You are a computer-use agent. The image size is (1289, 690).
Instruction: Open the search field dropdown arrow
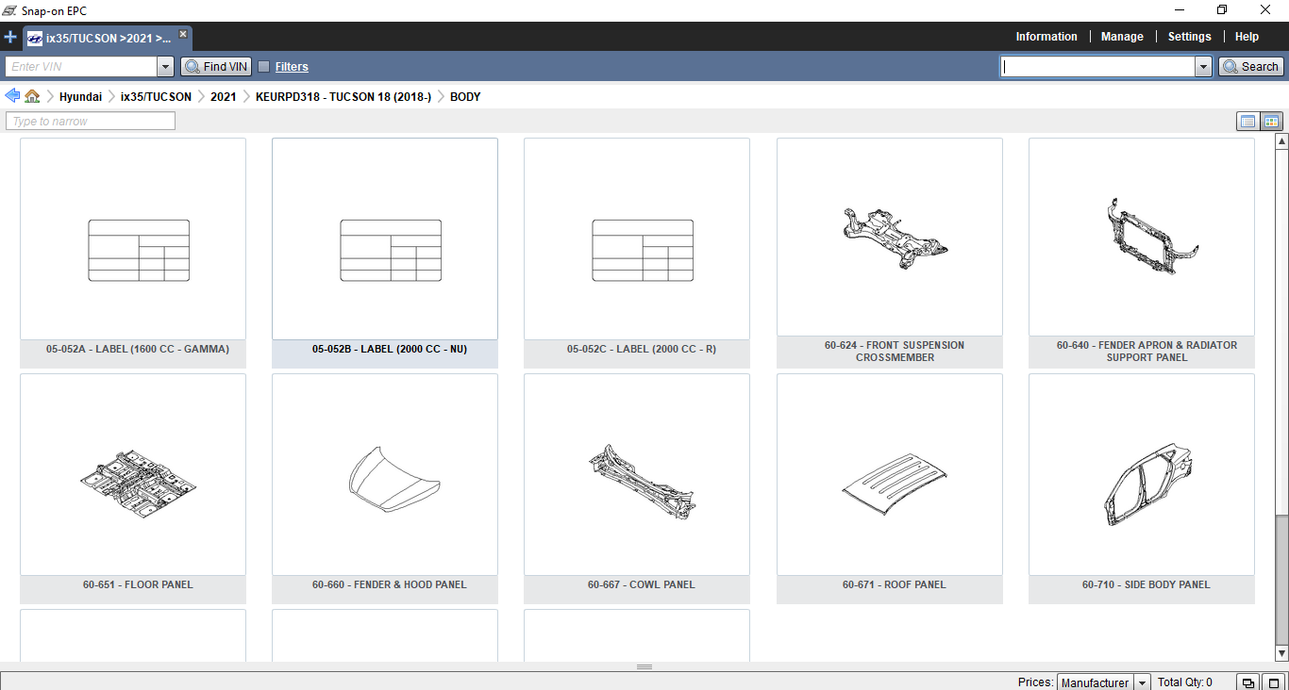click(x=1203, y=67)
